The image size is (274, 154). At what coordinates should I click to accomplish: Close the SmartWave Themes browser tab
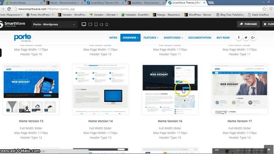(204, 3)
